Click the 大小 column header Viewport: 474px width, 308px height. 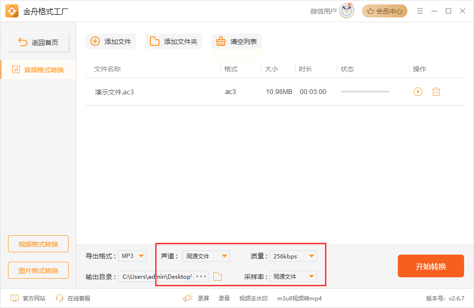[x=271, y=69]
